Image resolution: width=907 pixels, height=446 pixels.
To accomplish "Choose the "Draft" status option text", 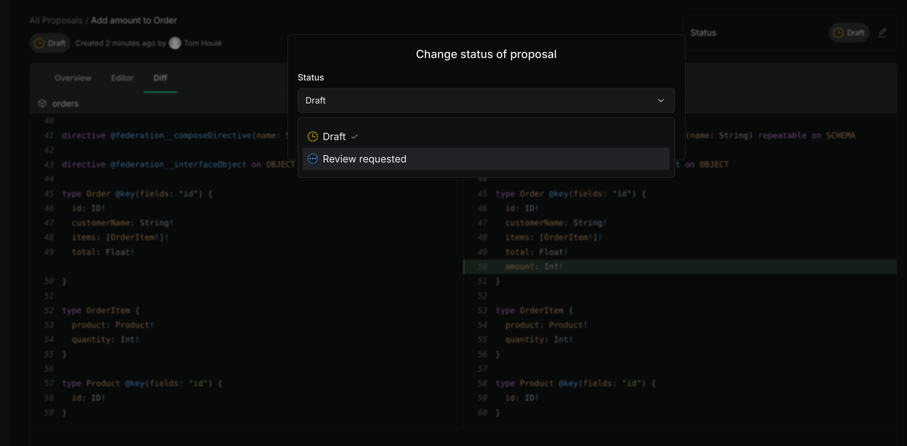I will (x=334, y=137).
